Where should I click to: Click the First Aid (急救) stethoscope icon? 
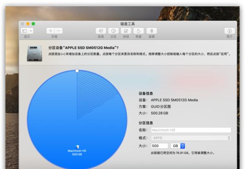click(101, 31)
